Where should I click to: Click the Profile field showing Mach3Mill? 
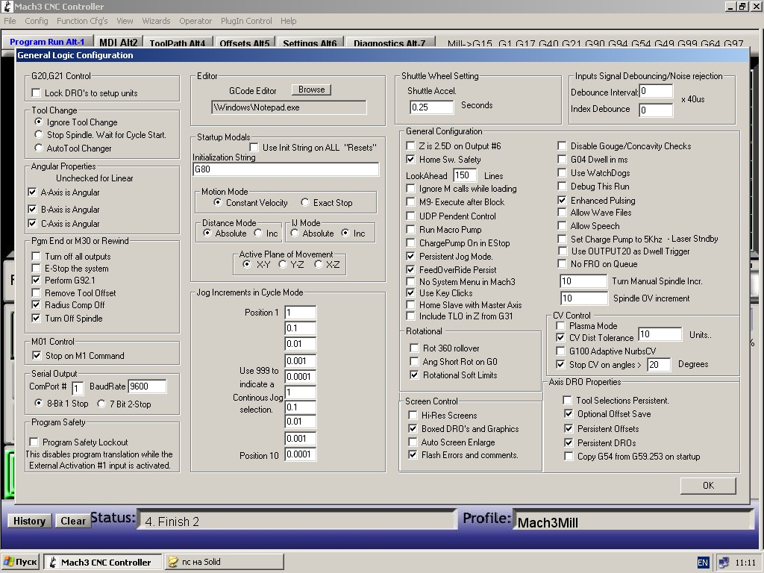click(633, 521)
